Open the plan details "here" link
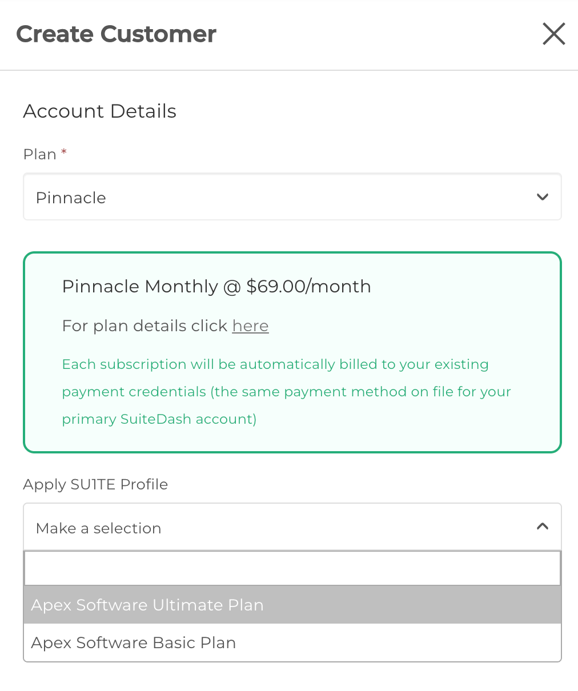The image size is (578, 691). (x=250, y=326)
